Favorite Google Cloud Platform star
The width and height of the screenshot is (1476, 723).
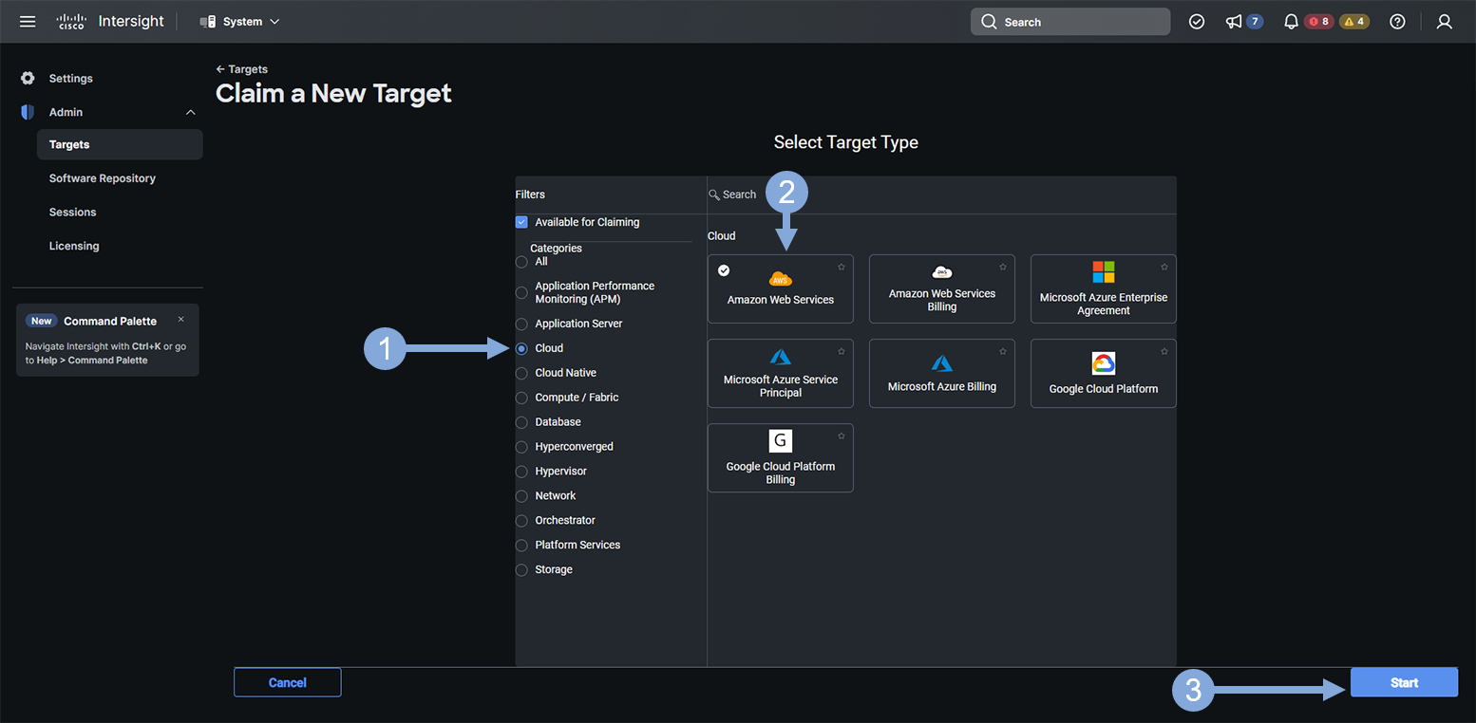pyautogui.click(x=1164, y=351)
